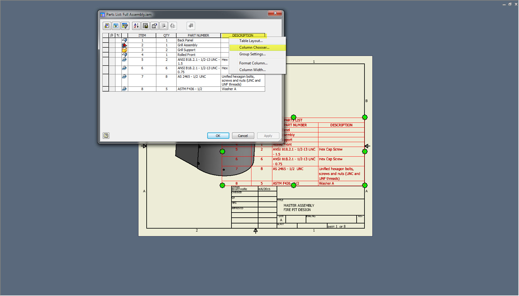Screen dimensions: 519x296
Task: Click Cancel in Parts List dialog
Action: (x=243, y=136)
